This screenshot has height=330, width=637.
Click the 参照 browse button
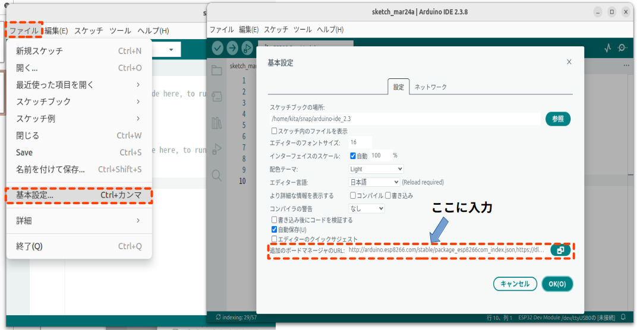click(x=558, y=119)
